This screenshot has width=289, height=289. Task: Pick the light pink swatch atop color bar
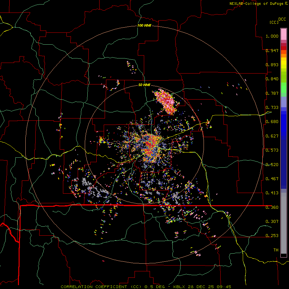pos(284,34)
